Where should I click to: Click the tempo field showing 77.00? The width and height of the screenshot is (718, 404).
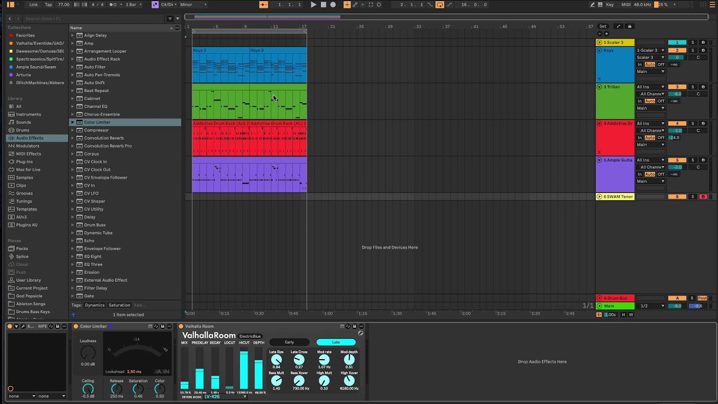click(x=64, y=4)
